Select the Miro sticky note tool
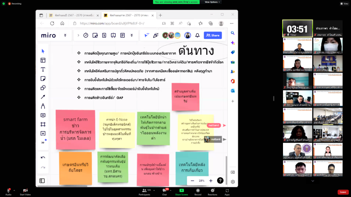 tap(43, 78)
